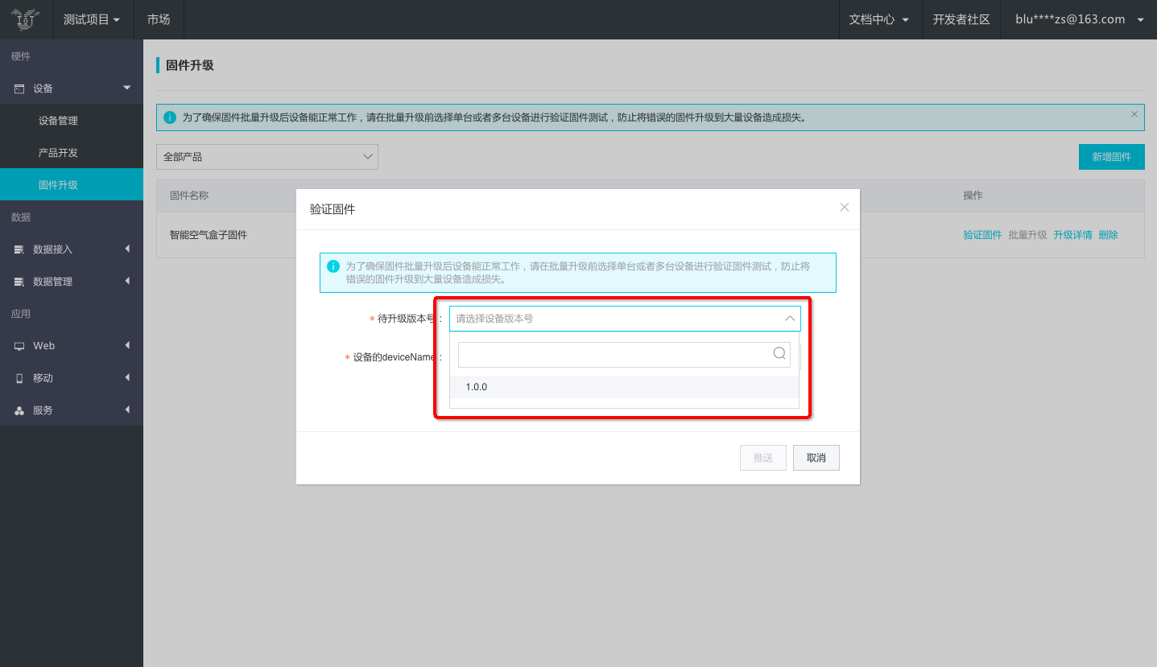Close the 验证固件 dialog with X

tap(845, 208)
